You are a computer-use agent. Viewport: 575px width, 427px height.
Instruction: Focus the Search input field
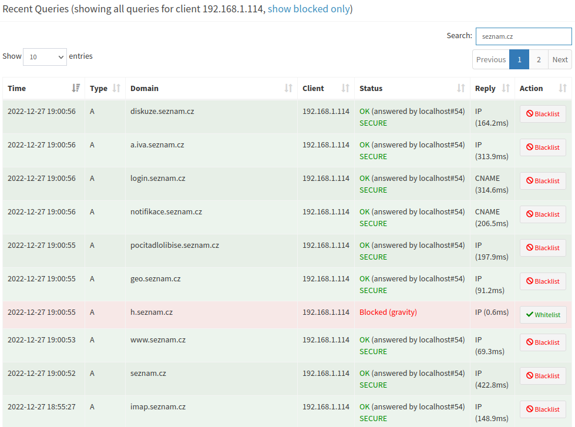[523, 36]
